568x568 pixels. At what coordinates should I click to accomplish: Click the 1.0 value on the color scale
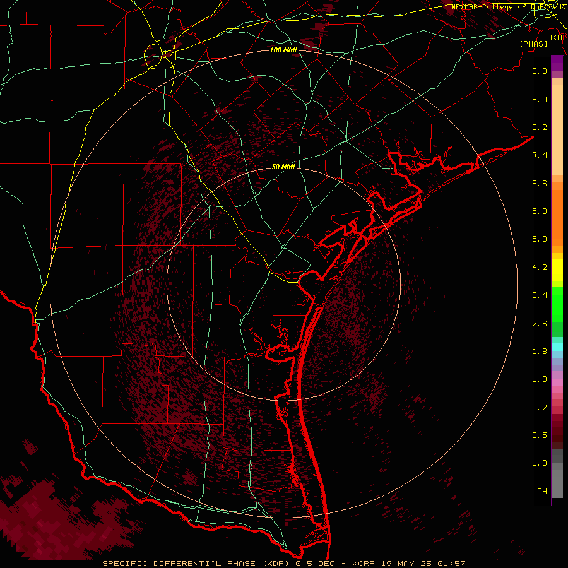(x=540, y=379)
